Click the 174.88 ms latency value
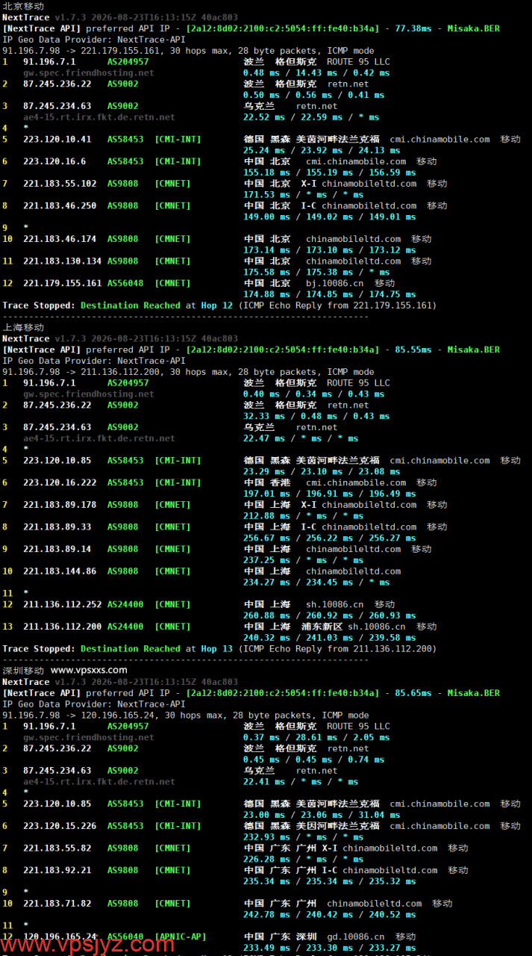Viewport: 532px width, 956px height. (267, 294)
